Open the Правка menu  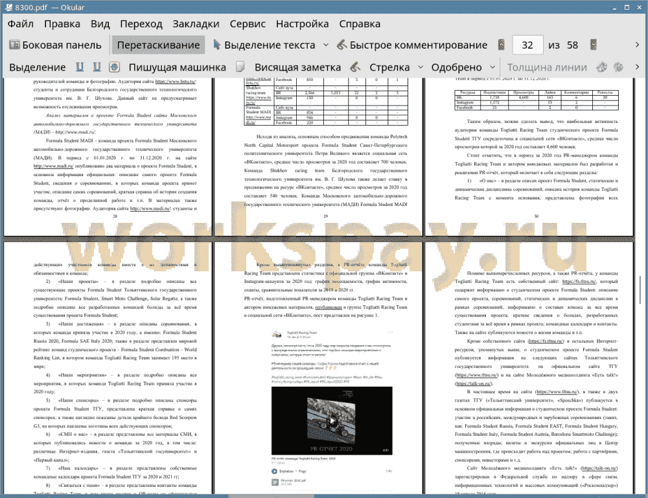62,24
